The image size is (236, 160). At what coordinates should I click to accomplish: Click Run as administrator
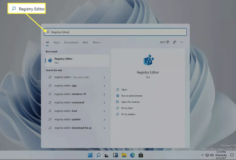(x=132, y=96)
